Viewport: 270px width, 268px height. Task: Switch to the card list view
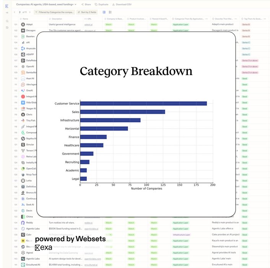(x=110, y=12)
